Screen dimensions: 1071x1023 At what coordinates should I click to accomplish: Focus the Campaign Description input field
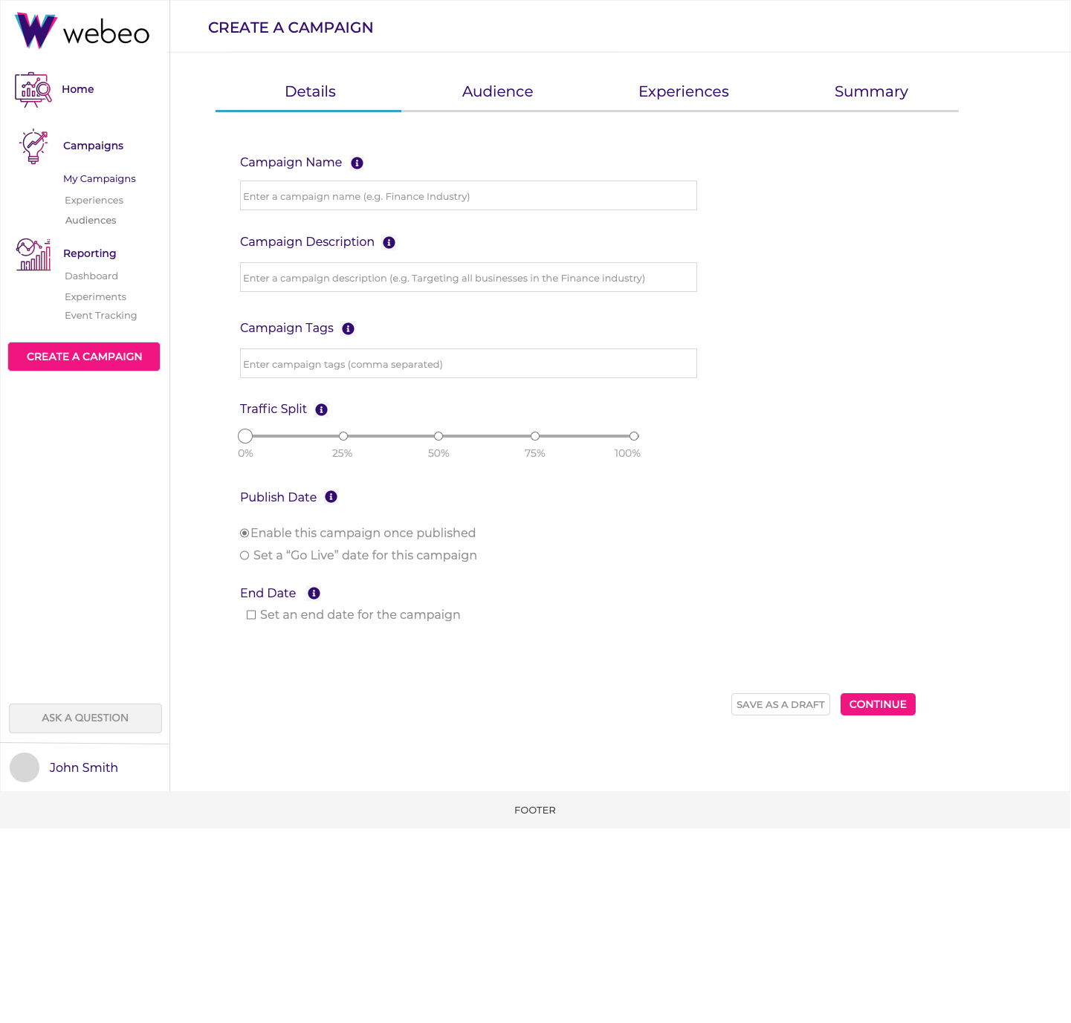(x=468, y=277)
